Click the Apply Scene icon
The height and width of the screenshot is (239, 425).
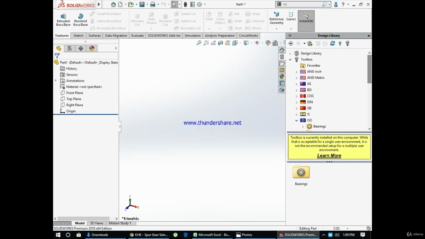[275, 42]
